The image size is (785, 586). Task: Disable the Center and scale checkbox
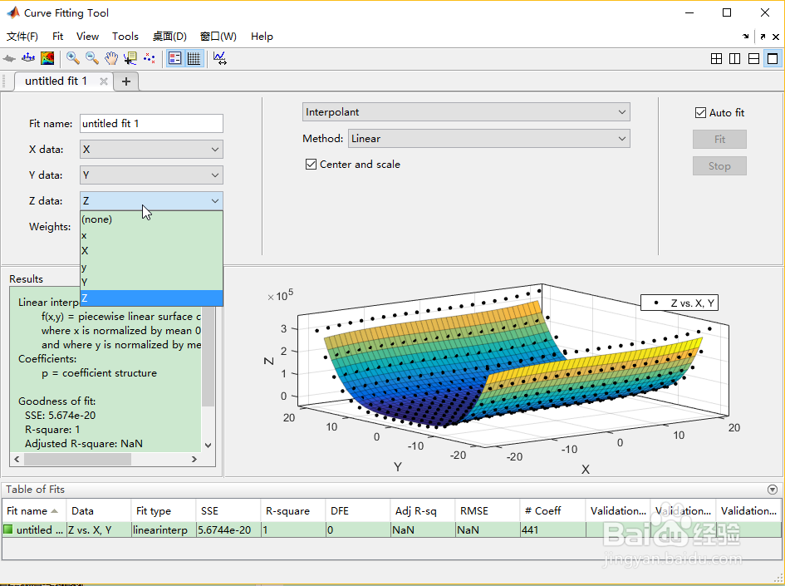click(x=311, y=165)
